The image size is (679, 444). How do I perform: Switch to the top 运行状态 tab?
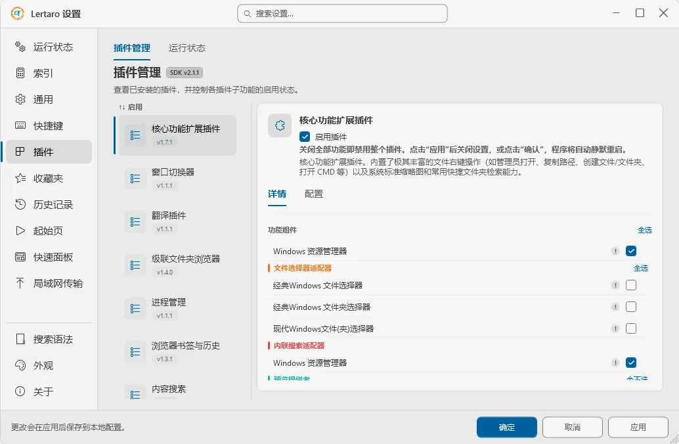[x=187, y=48]
